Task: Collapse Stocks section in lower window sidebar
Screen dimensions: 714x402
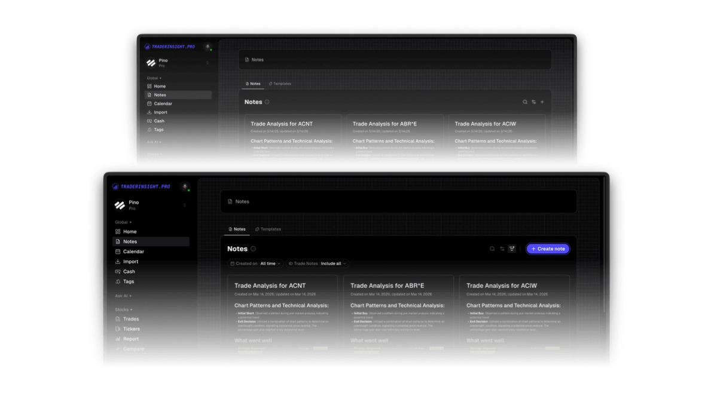Action: pyautogui.click(x=123, y=309)
